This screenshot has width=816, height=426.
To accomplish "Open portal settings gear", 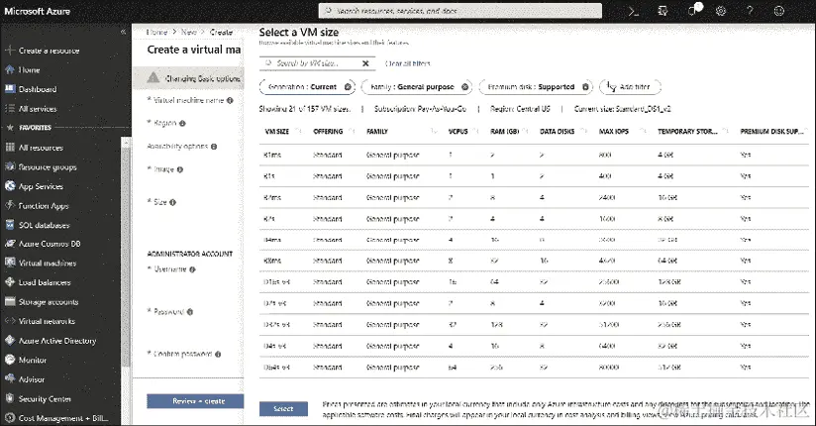I will pyautogui.click(x=721, y=11).
